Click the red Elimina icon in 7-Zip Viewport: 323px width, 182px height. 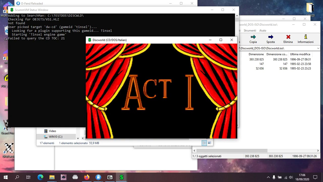click(x=288, y=37)
